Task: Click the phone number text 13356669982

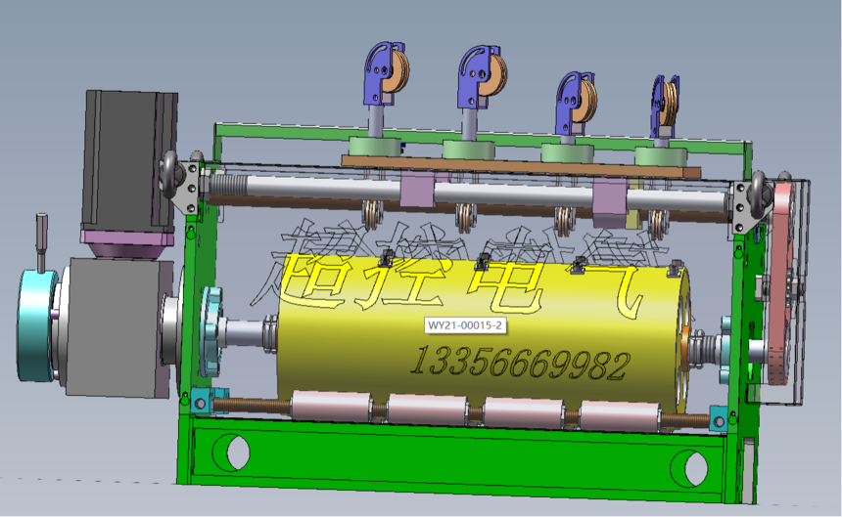Action: pos(522,366)
